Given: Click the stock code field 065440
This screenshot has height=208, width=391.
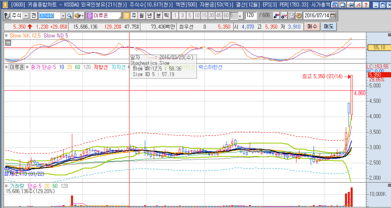Looking at the screenshot, I should tap(49, 16).
